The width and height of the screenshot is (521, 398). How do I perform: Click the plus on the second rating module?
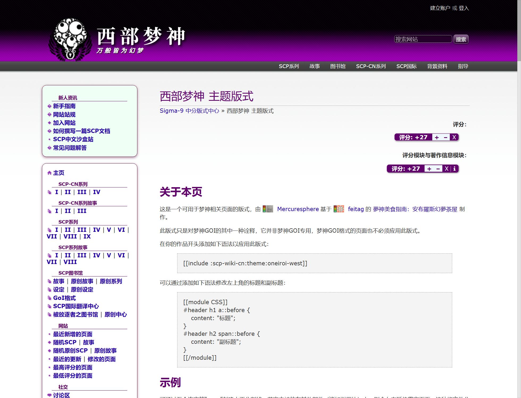click(x=429, y=169)
